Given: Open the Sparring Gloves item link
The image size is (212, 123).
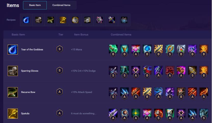Looking at the screenshot, I should pos(30,71).
